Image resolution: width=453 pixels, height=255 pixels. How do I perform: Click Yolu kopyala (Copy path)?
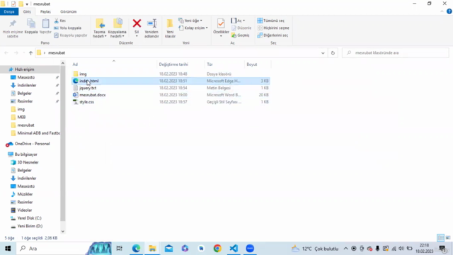point(68,28)
